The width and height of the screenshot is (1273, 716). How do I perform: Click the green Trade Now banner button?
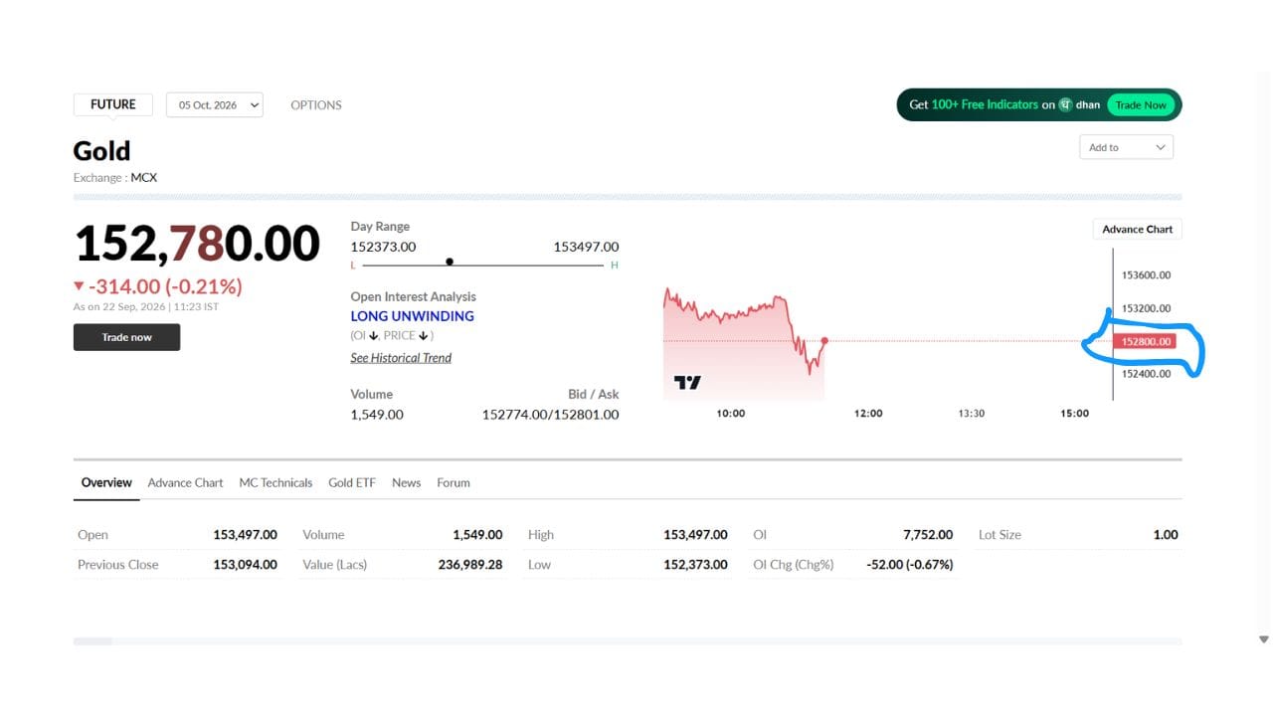(1141, 104)
